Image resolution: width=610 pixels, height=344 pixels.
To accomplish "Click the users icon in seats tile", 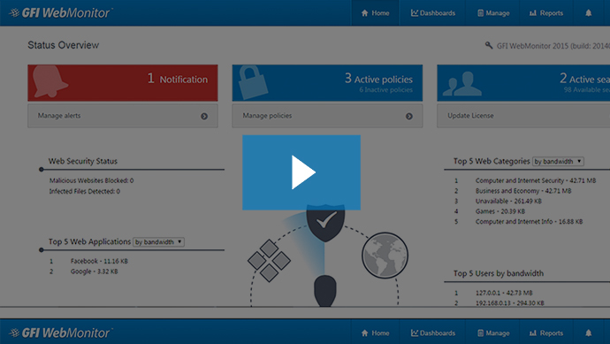I will pyautogui.click(x=462, y=84).
